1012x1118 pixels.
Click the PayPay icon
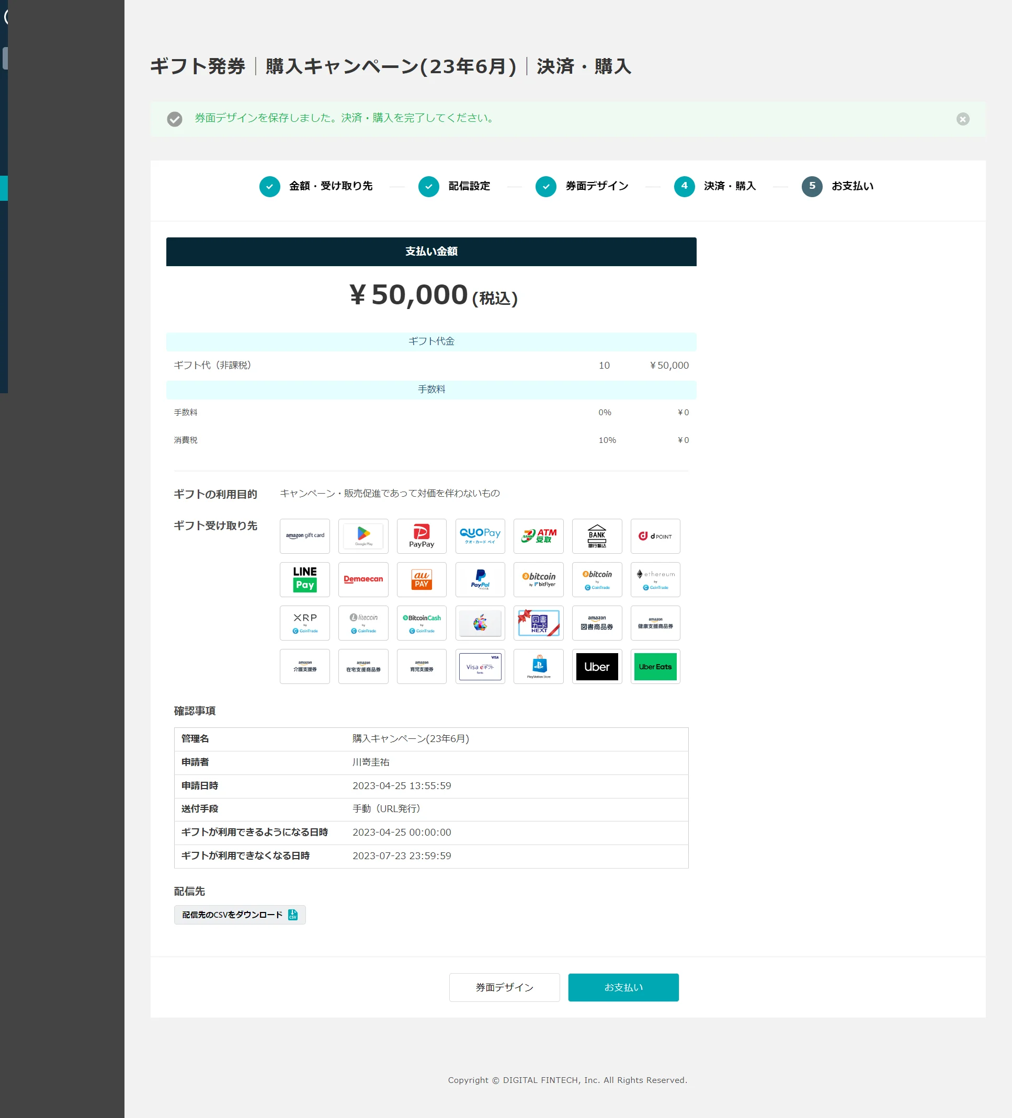click(x=422, y=535)
